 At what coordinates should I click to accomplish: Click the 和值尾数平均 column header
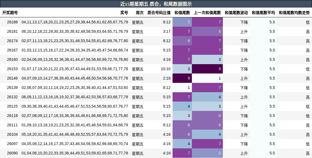point(263,13)
